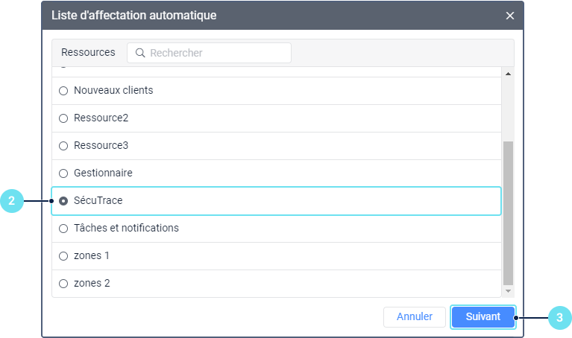The width and height of the screenshot is (572, 338).
Task: Select the zones 1 radio button
Action: click(63, 256)
